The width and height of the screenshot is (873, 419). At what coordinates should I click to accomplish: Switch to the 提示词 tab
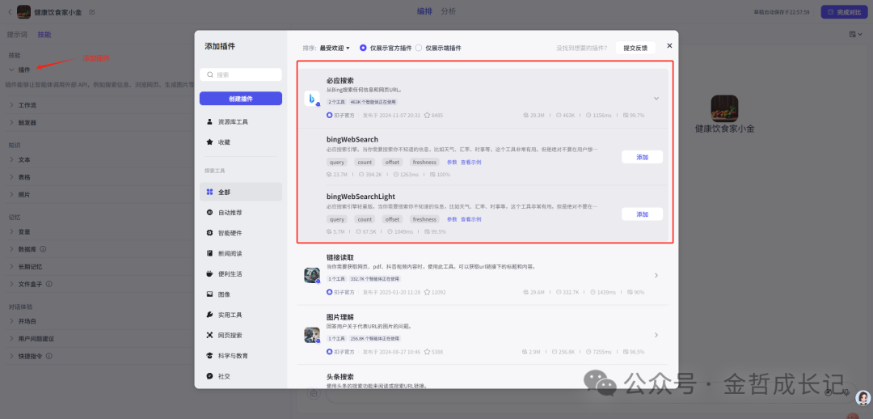(17, 35)
